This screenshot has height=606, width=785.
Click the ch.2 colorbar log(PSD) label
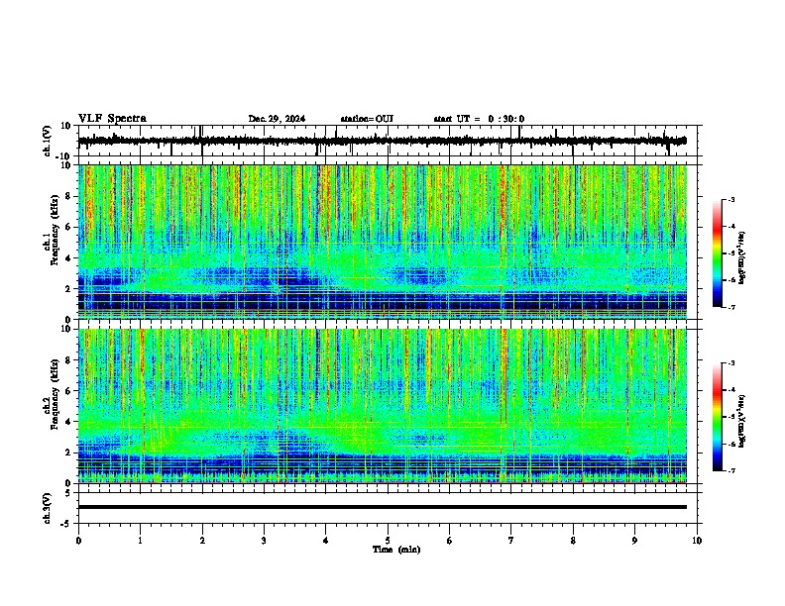(742, 421)
